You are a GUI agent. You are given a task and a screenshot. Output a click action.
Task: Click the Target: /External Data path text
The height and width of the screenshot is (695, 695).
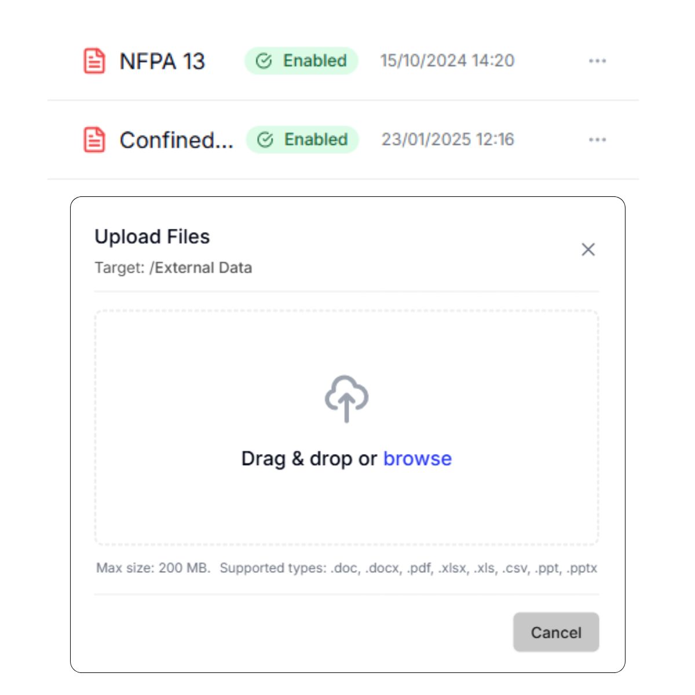tap(173, 268)
